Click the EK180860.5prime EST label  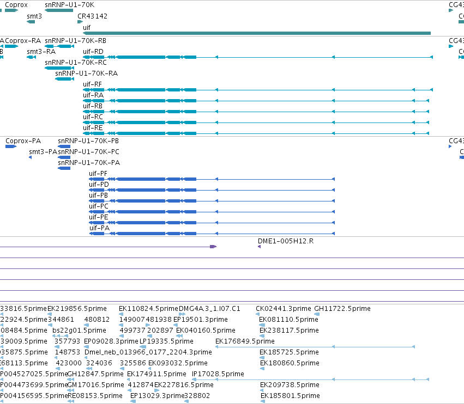click(x=290, y=363)
